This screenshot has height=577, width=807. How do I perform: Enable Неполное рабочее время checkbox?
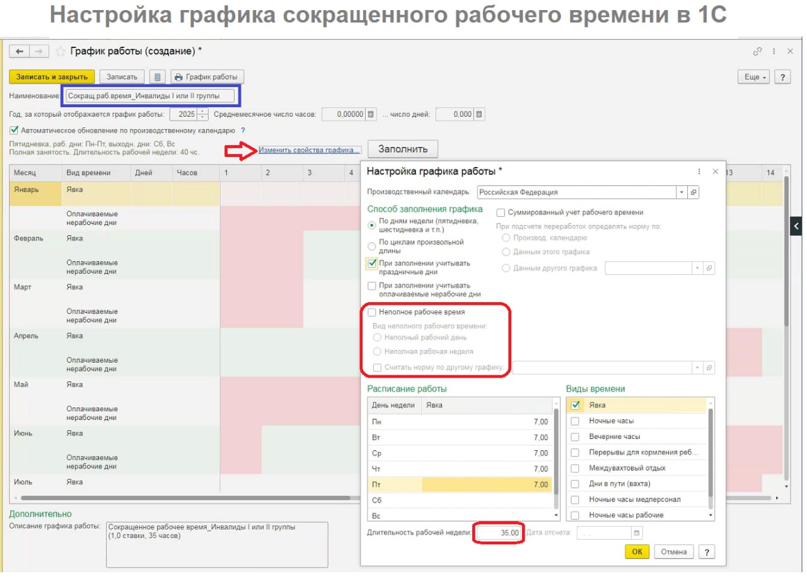pyautogui.click(x=372, y=312)
